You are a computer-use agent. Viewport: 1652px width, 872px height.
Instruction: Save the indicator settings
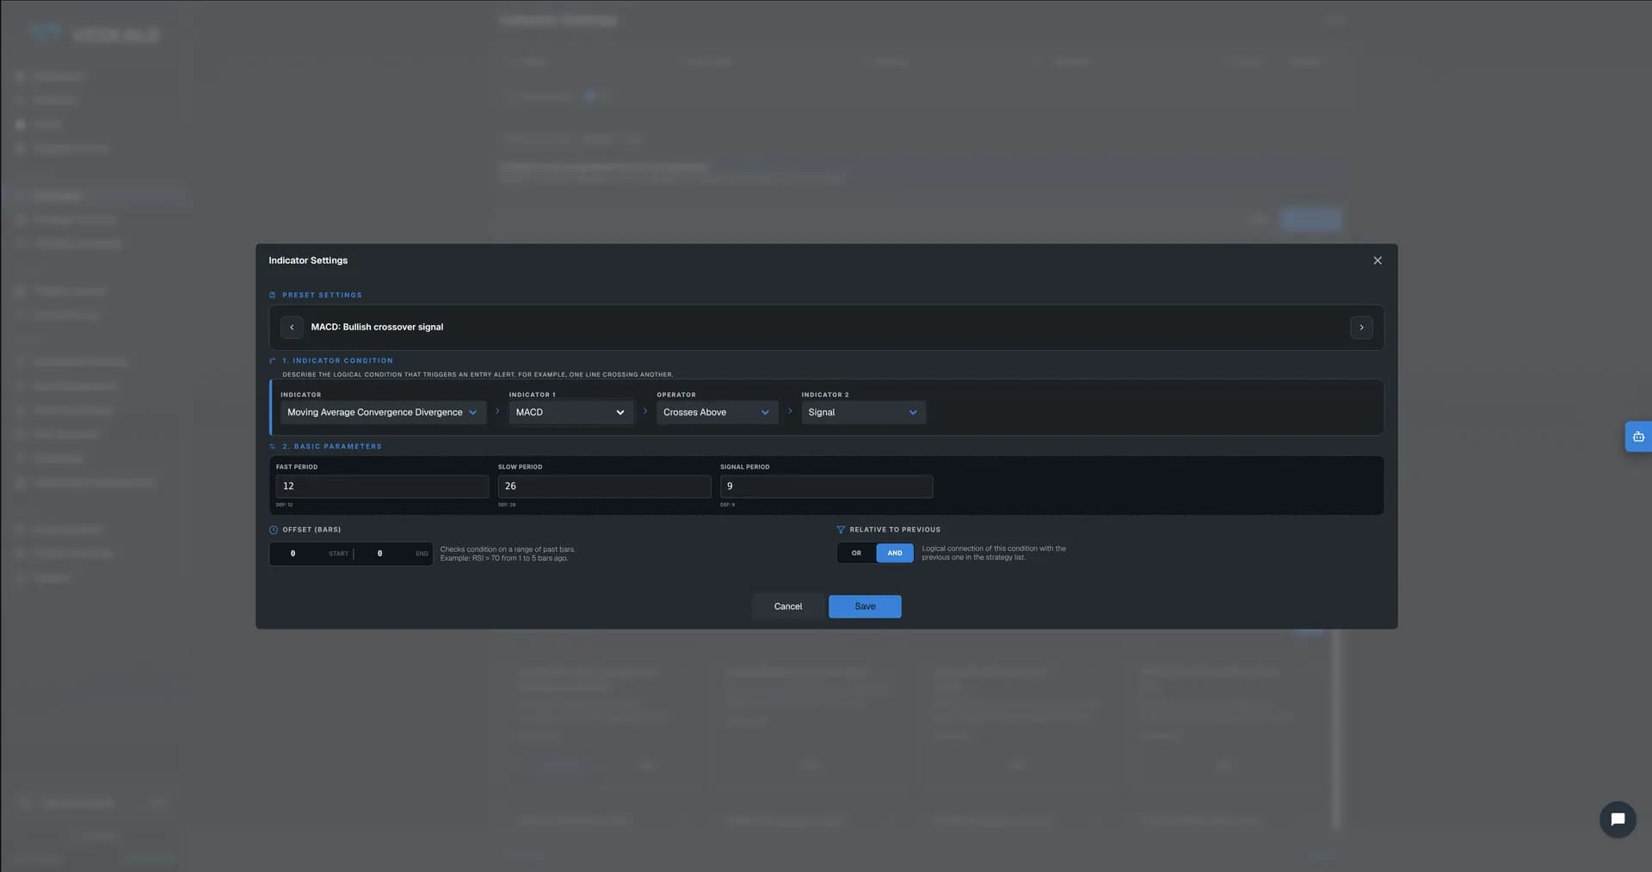pyautogui.click(x=865, y=607)
